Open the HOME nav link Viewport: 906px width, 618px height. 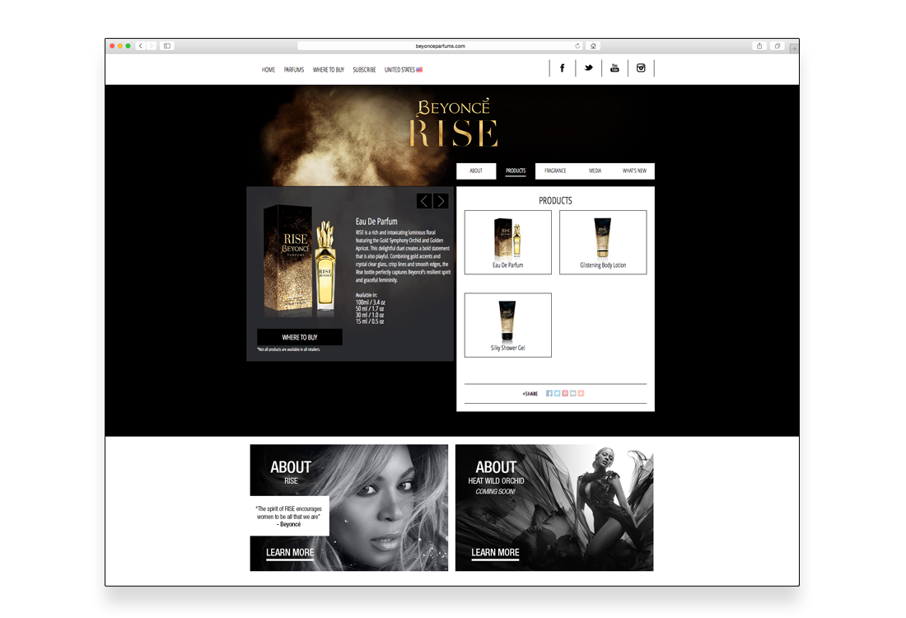[x=269, y=69]
